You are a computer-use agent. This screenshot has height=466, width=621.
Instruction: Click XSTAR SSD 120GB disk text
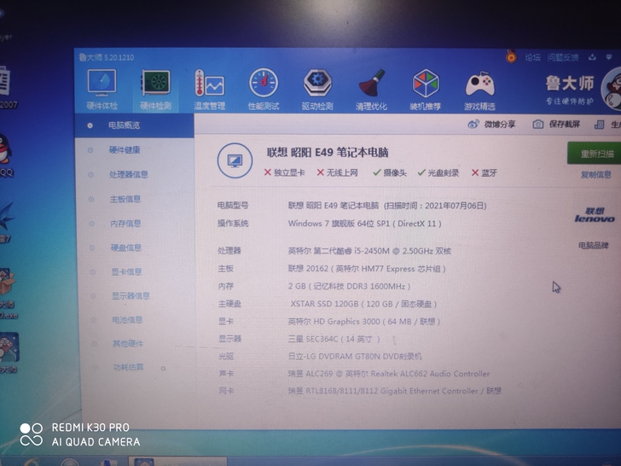(x=363, y=304)
